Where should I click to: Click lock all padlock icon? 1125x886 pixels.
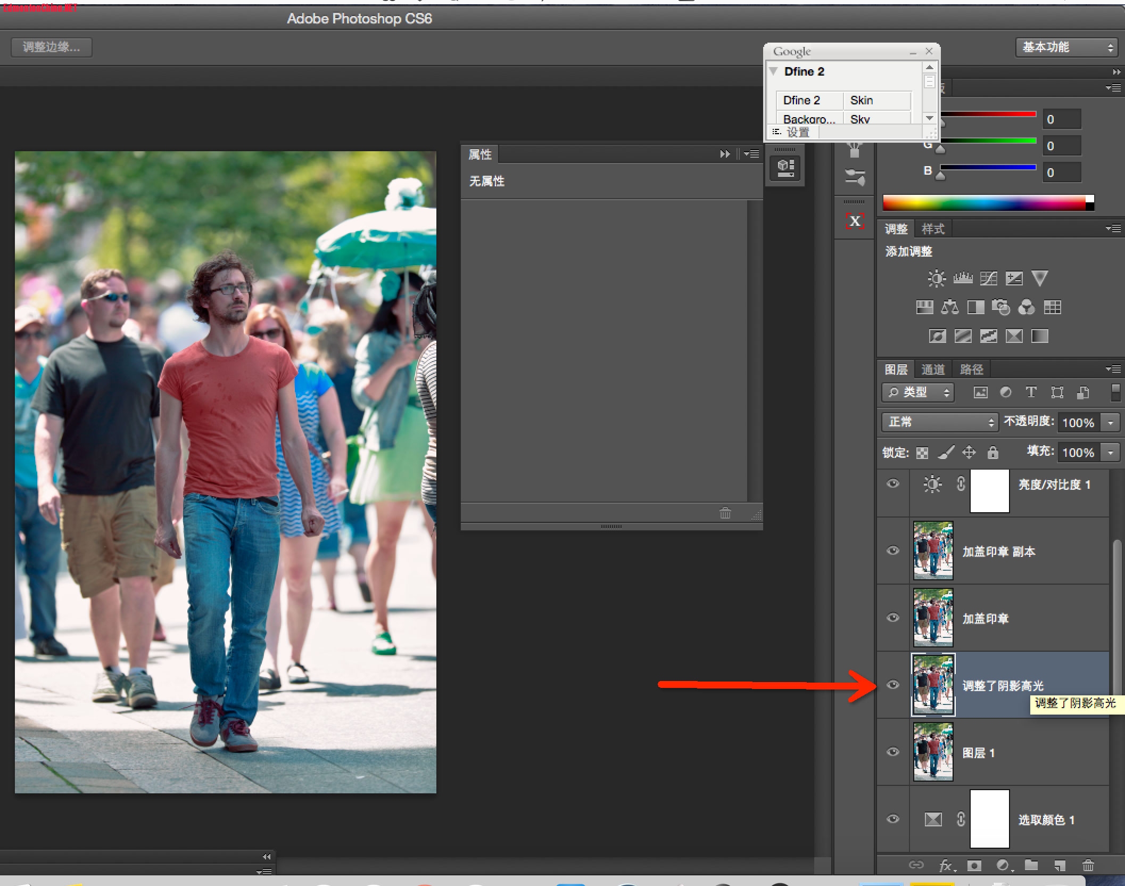992,453
